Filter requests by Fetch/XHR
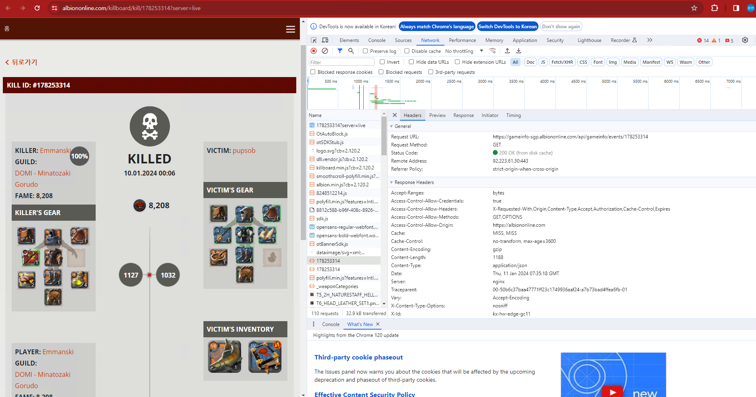The height and width of the screenshot is (397, 756). pyautogui.click(x=562, y=62)
